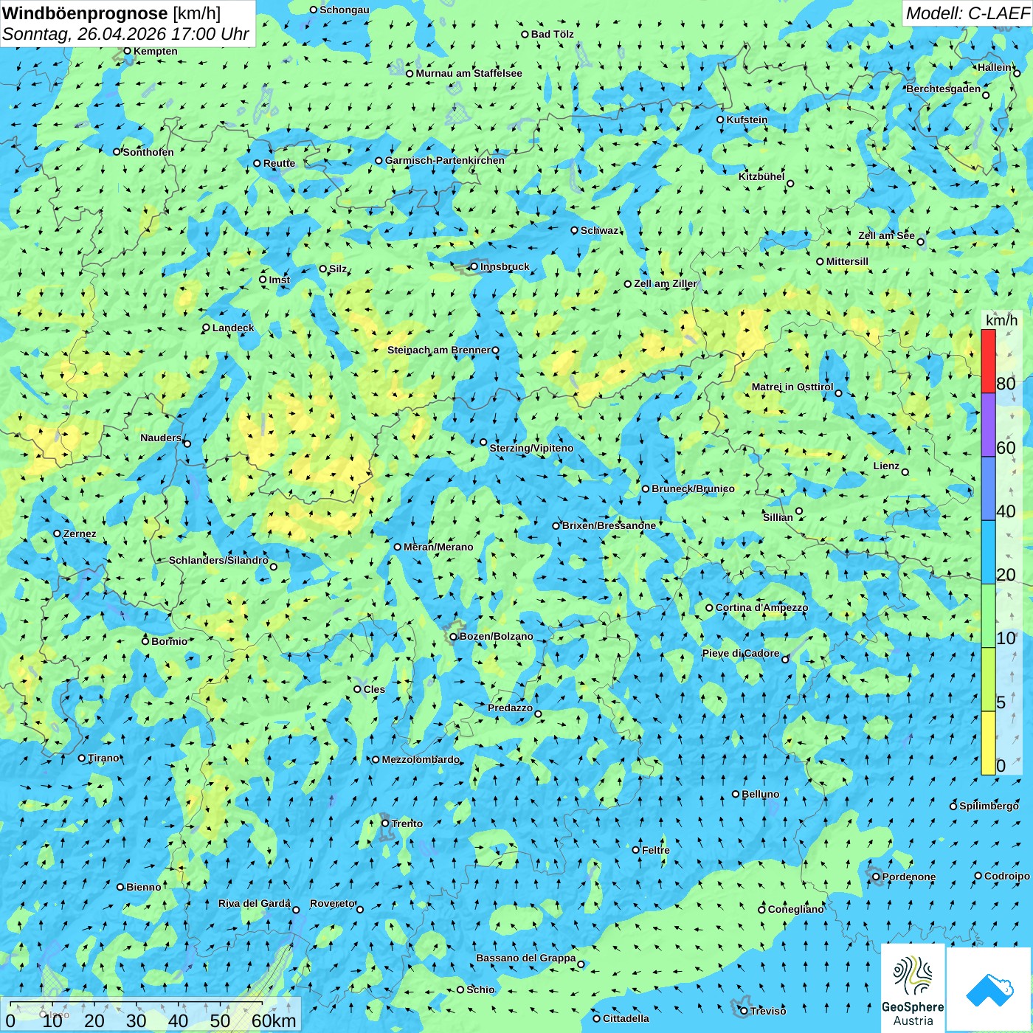Pick the purple 60–80 legend swatch
Image resolution: width=1033 pixels, height=1033 pixels.
click(988, 425)
